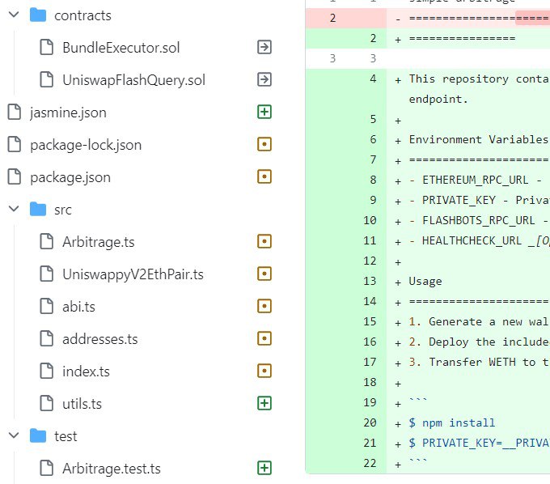This screenshot has width=550, height=484.
Task: Open abi.ts in the file tree
Action: click(78, 307)
